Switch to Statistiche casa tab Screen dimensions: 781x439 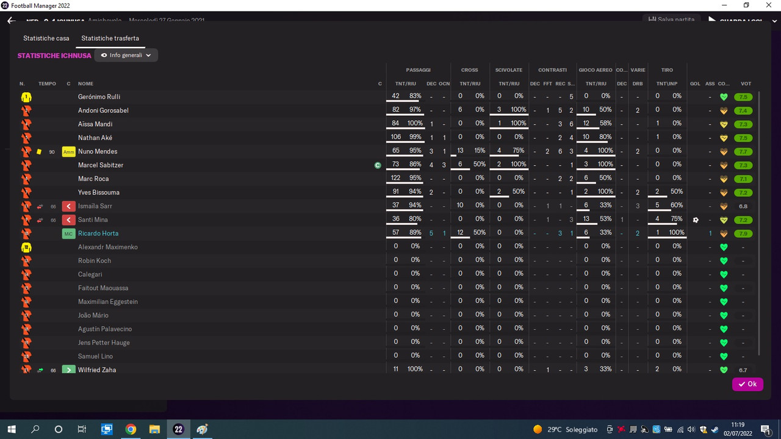46,38
